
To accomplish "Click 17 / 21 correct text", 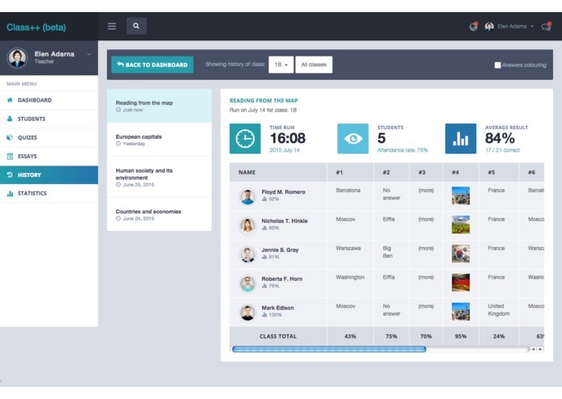I will pos(502,150).
